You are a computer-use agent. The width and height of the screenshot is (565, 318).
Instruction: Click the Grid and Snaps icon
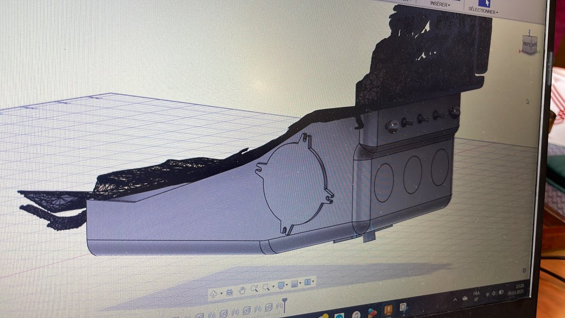(x=295, y=284)
